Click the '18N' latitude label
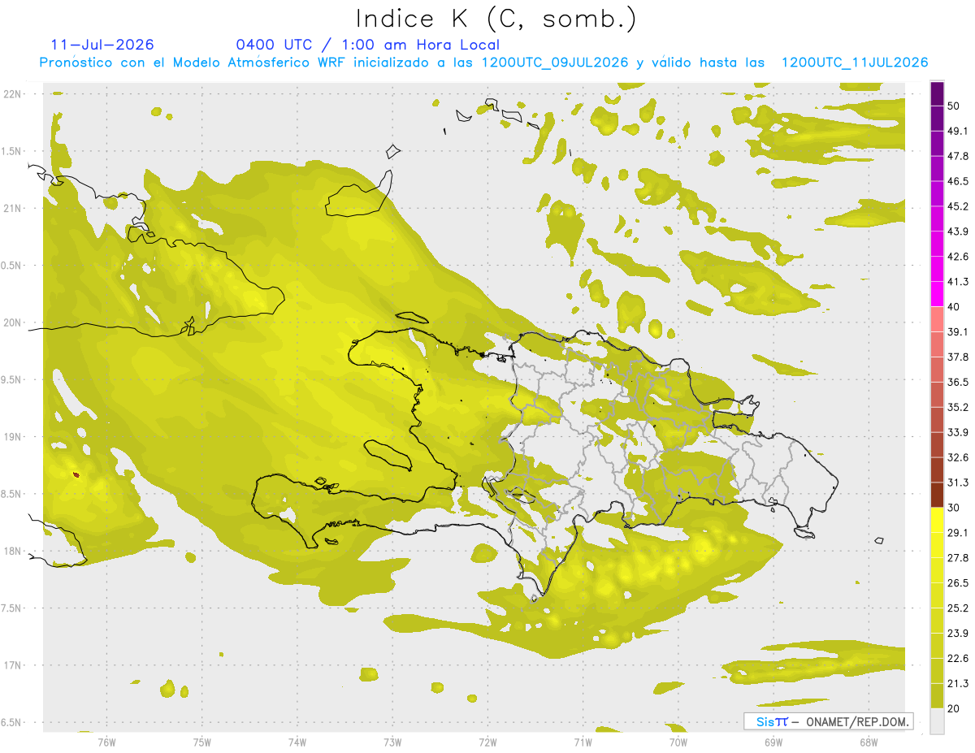 [x=12, y=552]
